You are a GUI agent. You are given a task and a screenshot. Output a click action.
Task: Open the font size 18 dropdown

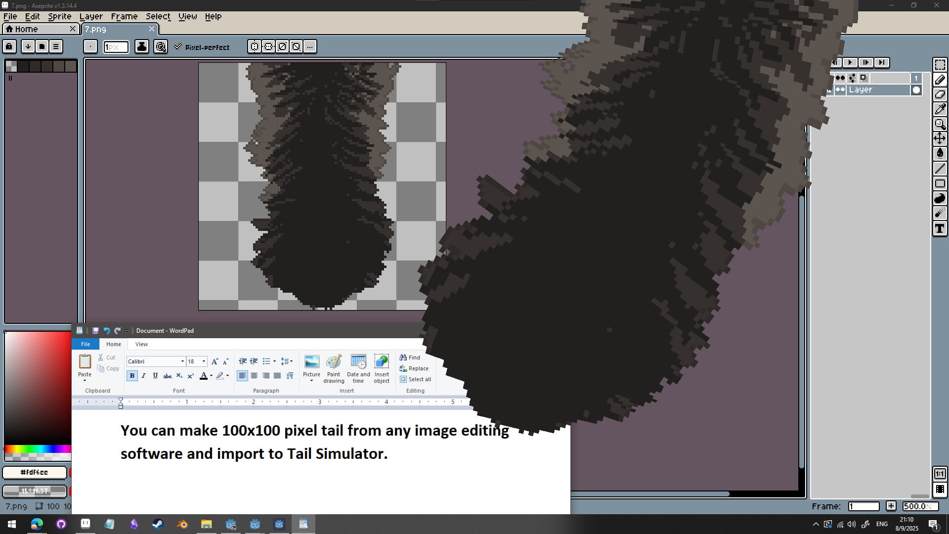coord(203,361)
